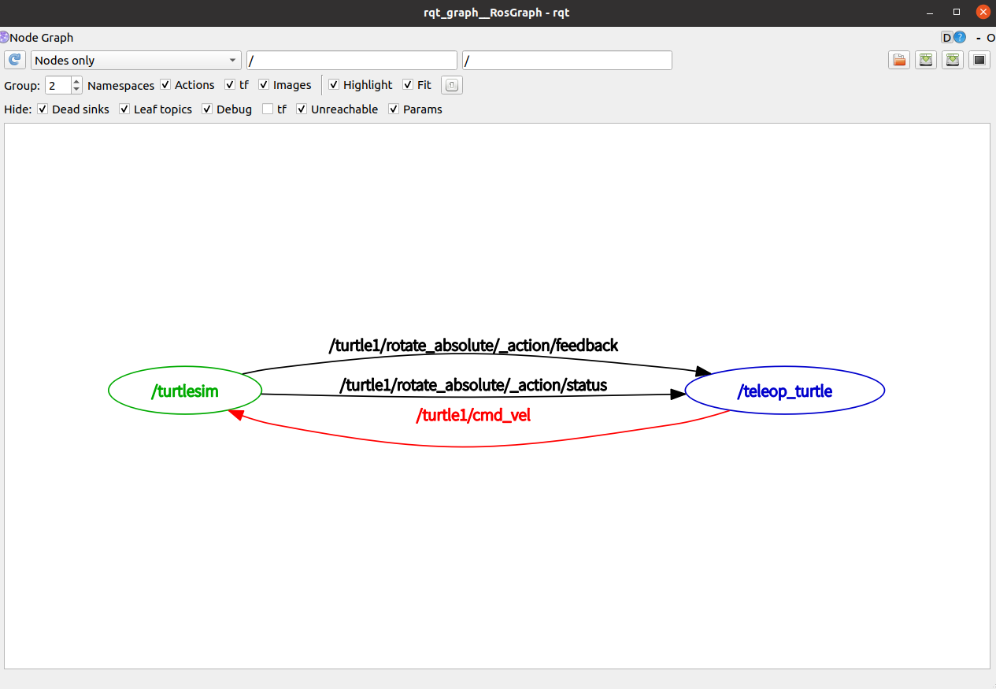Click the dash button in plugin header
The image size is (996, 689).
979,37
